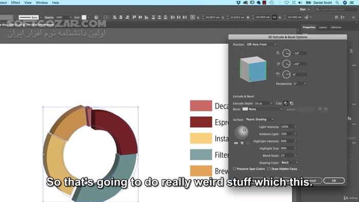
Task: Click the Style swatch in control bar
Action: point(84,17)
